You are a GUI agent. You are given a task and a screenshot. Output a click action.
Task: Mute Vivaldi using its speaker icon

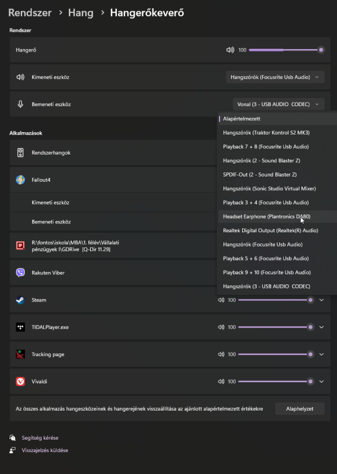pos(221,382)
